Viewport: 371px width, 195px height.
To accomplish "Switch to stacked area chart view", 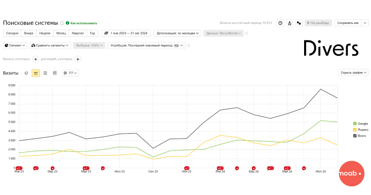I will click(45, 73).
